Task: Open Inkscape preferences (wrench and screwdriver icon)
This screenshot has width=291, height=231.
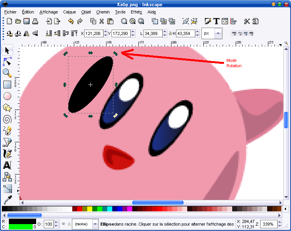Action: coord(247,22)
